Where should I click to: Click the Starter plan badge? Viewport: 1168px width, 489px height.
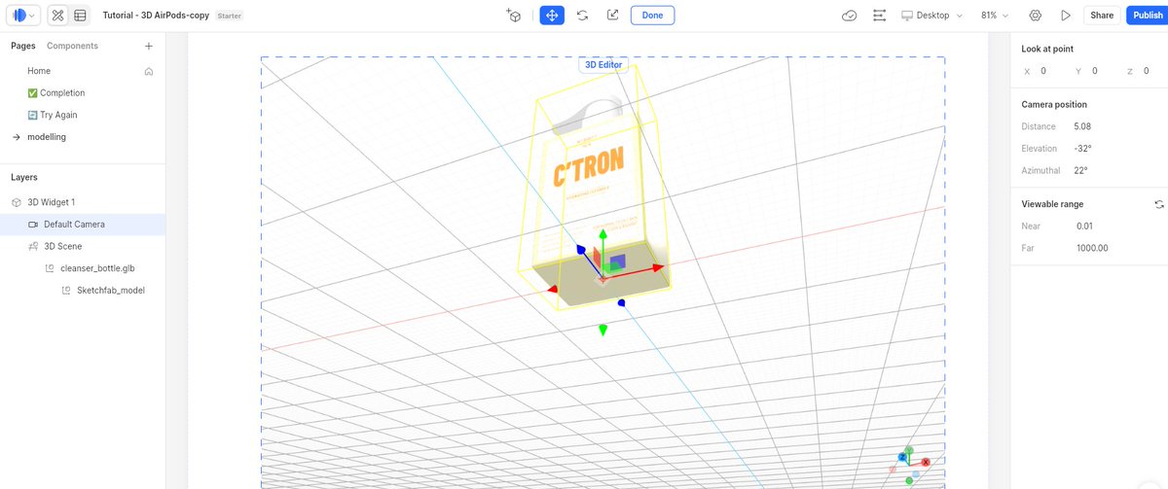click(230, 16)
